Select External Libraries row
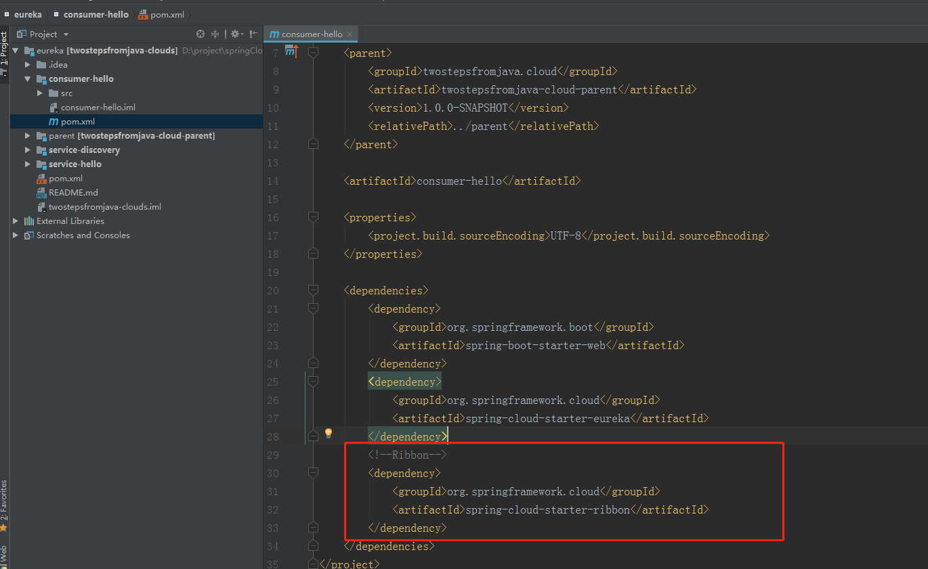The width and height of the screenshot is (928, 569). tap(136, 221)
